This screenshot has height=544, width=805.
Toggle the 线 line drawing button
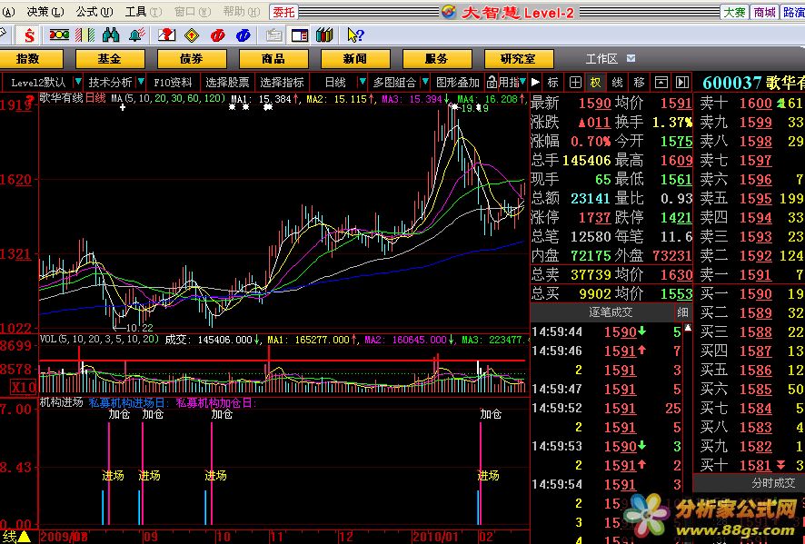click(617, 82)
